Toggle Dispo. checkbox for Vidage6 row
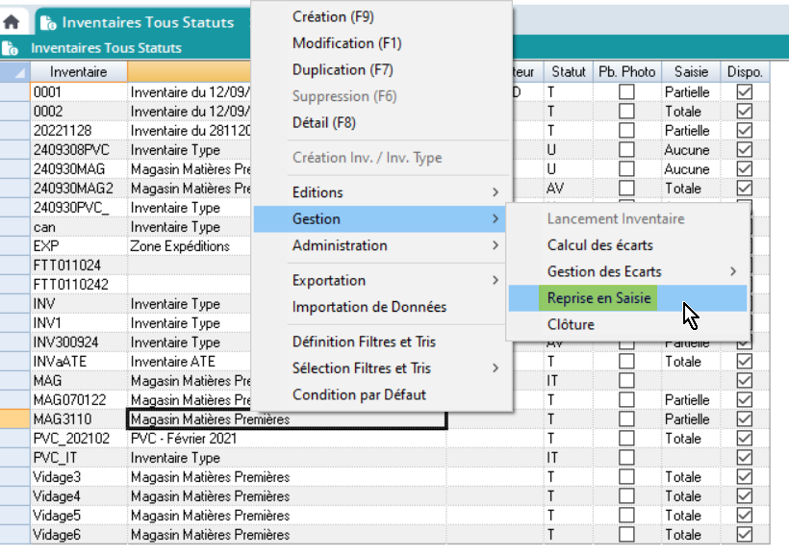The width and height of the screenshot is (789, 557). pyautogui.click(x=744, y=535)
